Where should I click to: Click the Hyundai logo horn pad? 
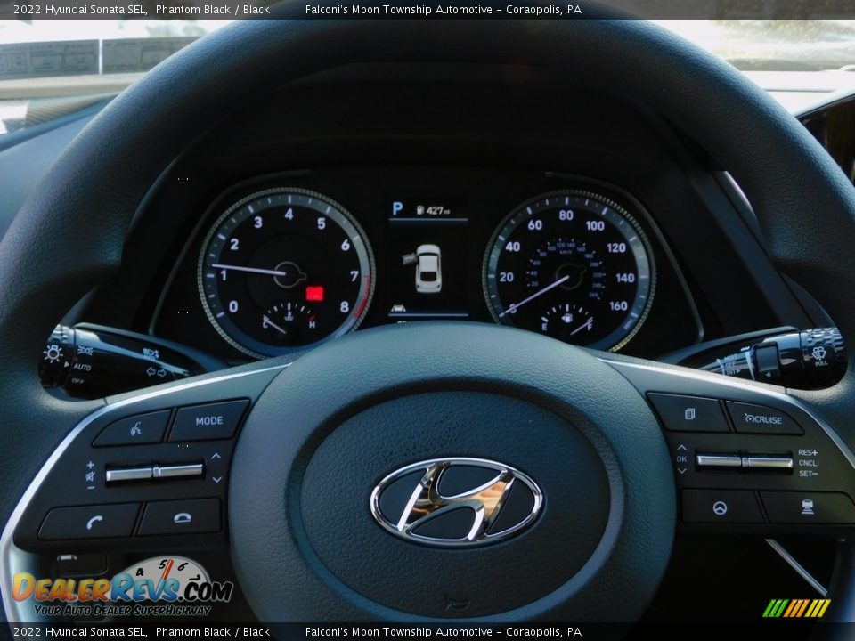456,500
